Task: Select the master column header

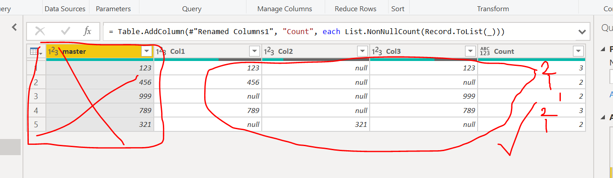Action: 100,51
